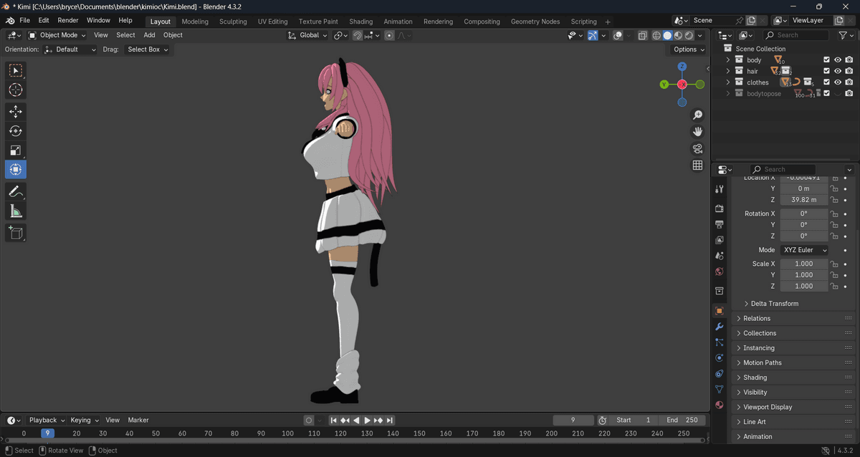Screen dimensions: 860x457
Task: Open the XYZ Euler rotation mode dropdown
Action: 804,250
